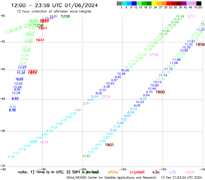
Task: Click the wave height value '10.61'
Action: tap(53, 16)
